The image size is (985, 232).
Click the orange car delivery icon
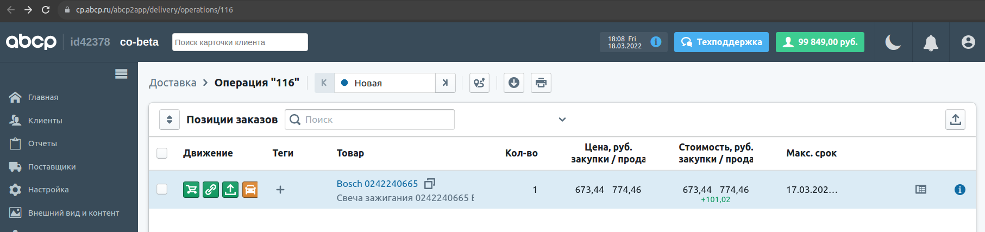(250, 190)
